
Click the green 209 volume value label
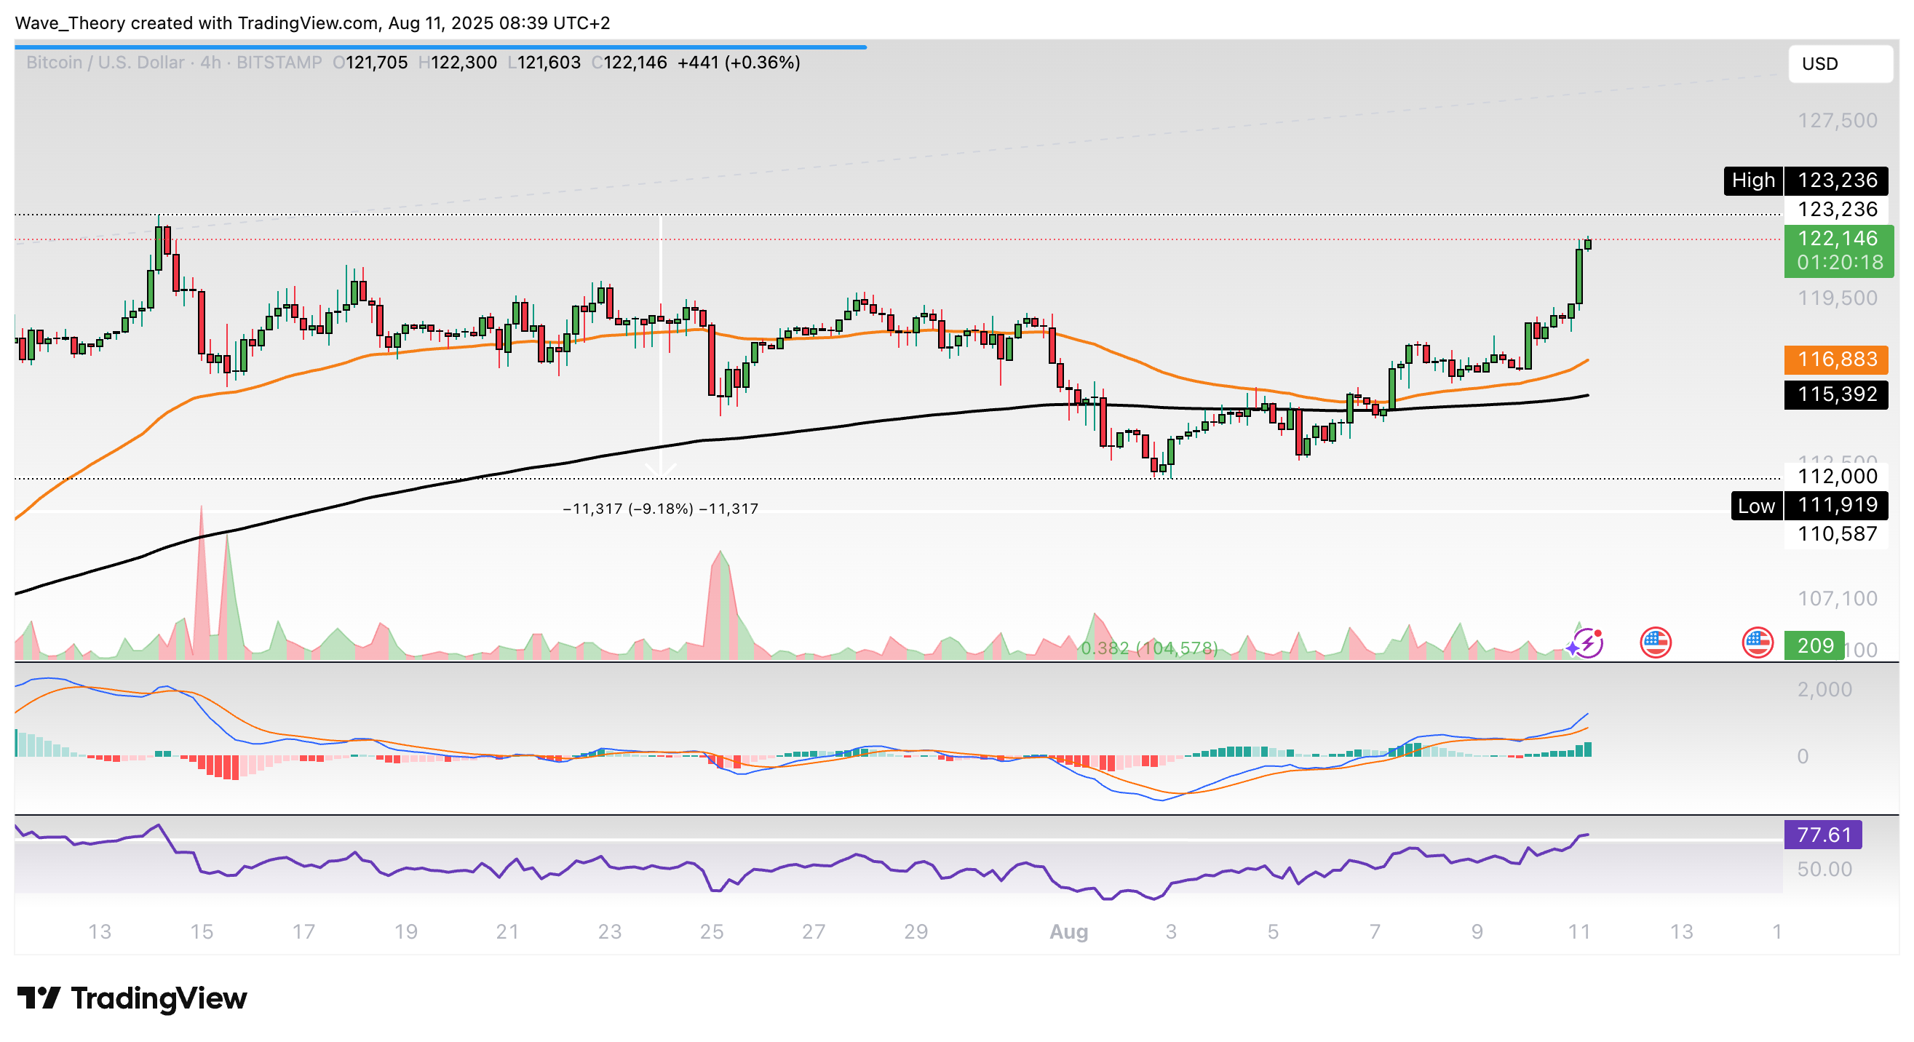[x=1814, y=645]
